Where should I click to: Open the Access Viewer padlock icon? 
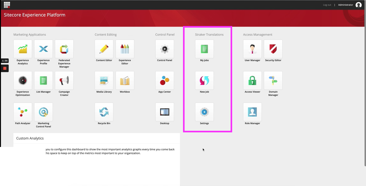(252, 81)
